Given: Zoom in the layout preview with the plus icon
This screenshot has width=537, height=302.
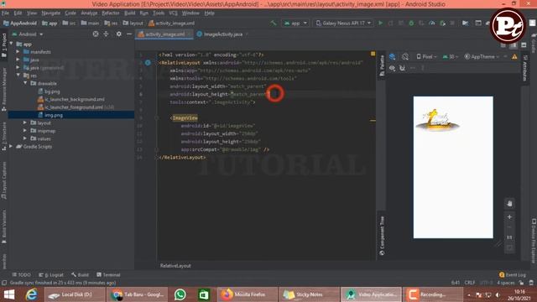Looking at the screenshot, I should click(x=509, y=216).
